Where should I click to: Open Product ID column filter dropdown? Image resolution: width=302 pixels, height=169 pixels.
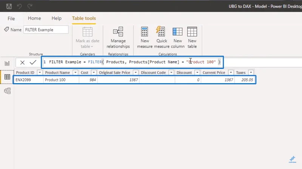(x=40, y=73)
